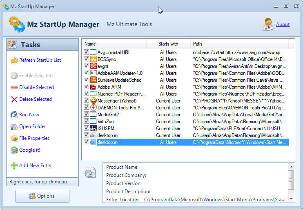Click the Run Now link text
The image size is (303, 209).
(x=29, y=115)
